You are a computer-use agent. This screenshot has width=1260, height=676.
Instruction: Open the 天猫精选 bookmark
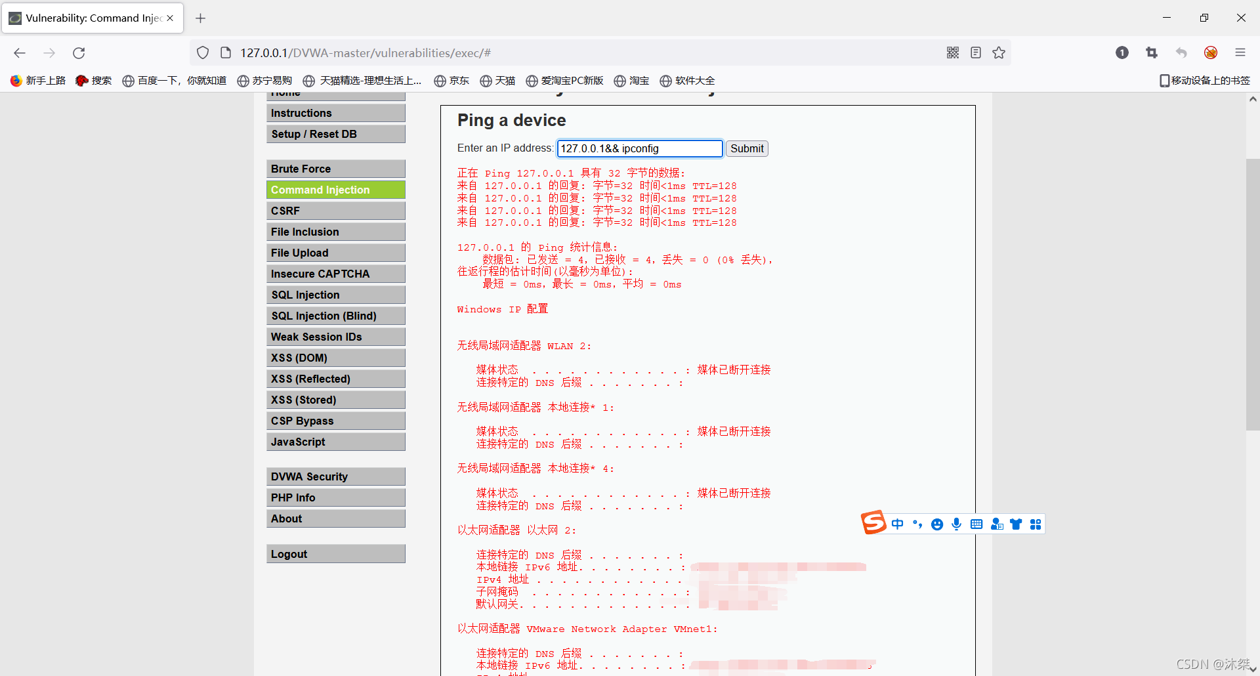[x=363, y=80]
